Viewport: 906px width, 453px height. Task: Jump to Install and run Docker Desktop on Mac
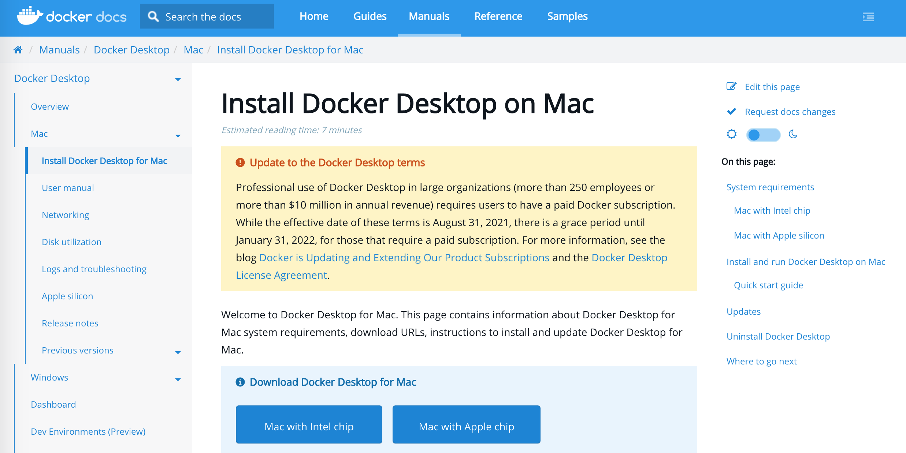806,262
